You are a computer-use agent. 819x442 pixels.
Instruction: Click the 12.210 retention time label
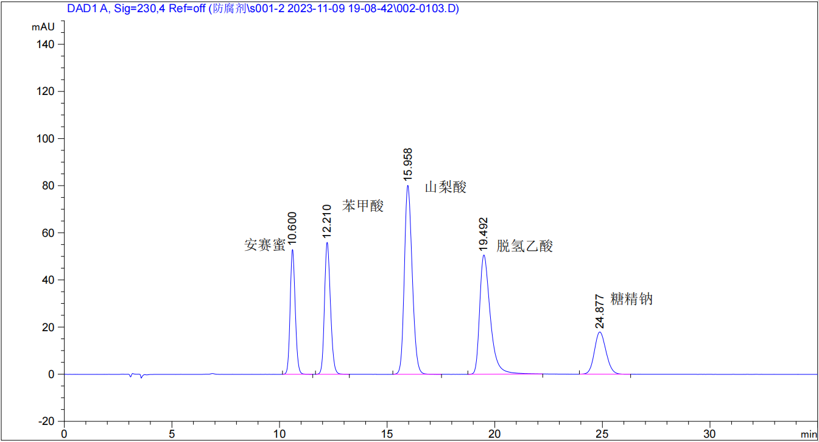coord(327,221)
